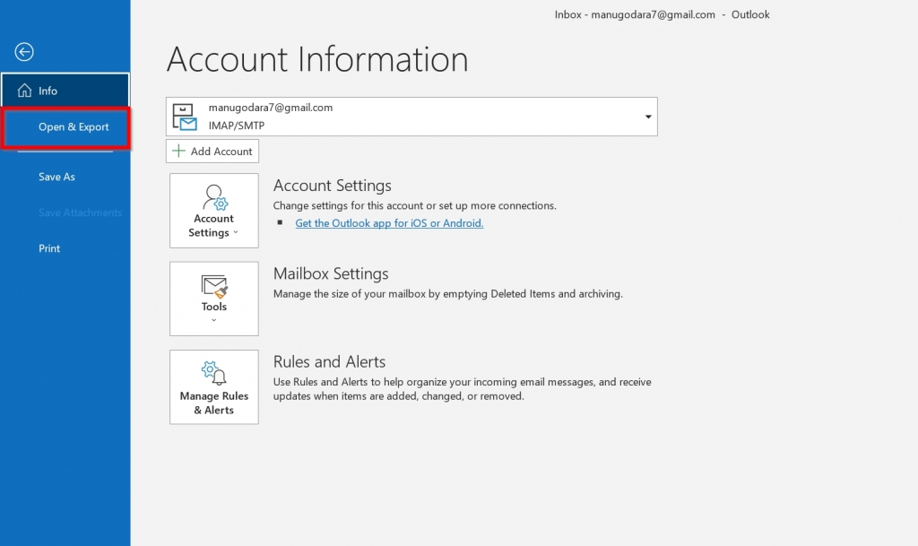The width and height of the screenshot is (918, 546).
Task: Open the Outlook app for iOS or Android link
Action: tap(389, 222)
